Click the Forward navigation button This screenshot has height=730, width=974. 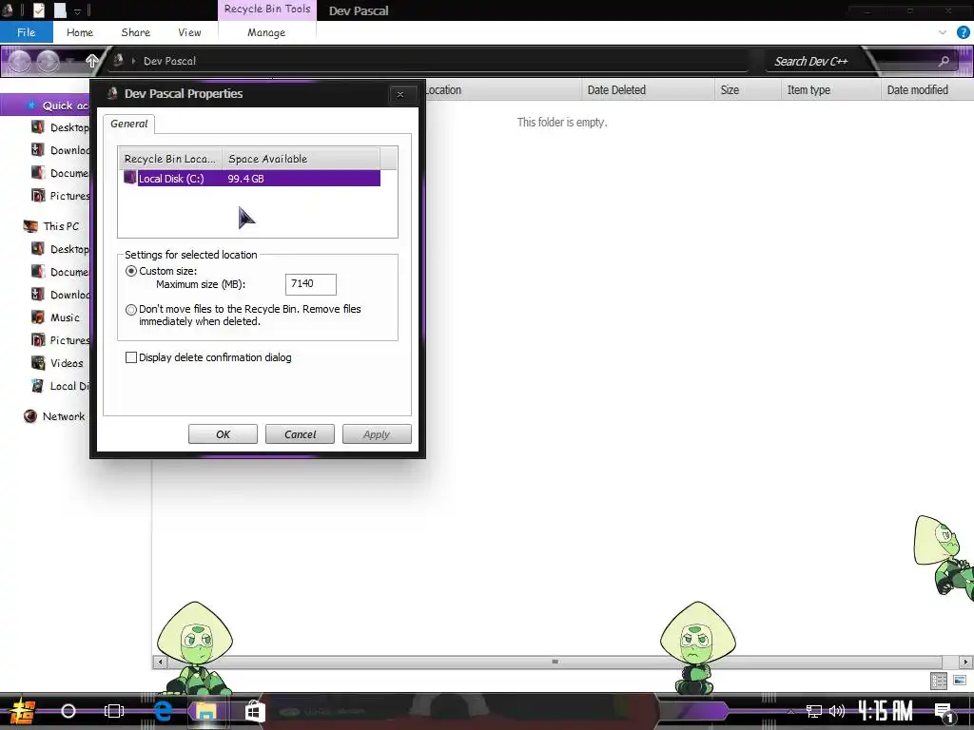(48, 61)
